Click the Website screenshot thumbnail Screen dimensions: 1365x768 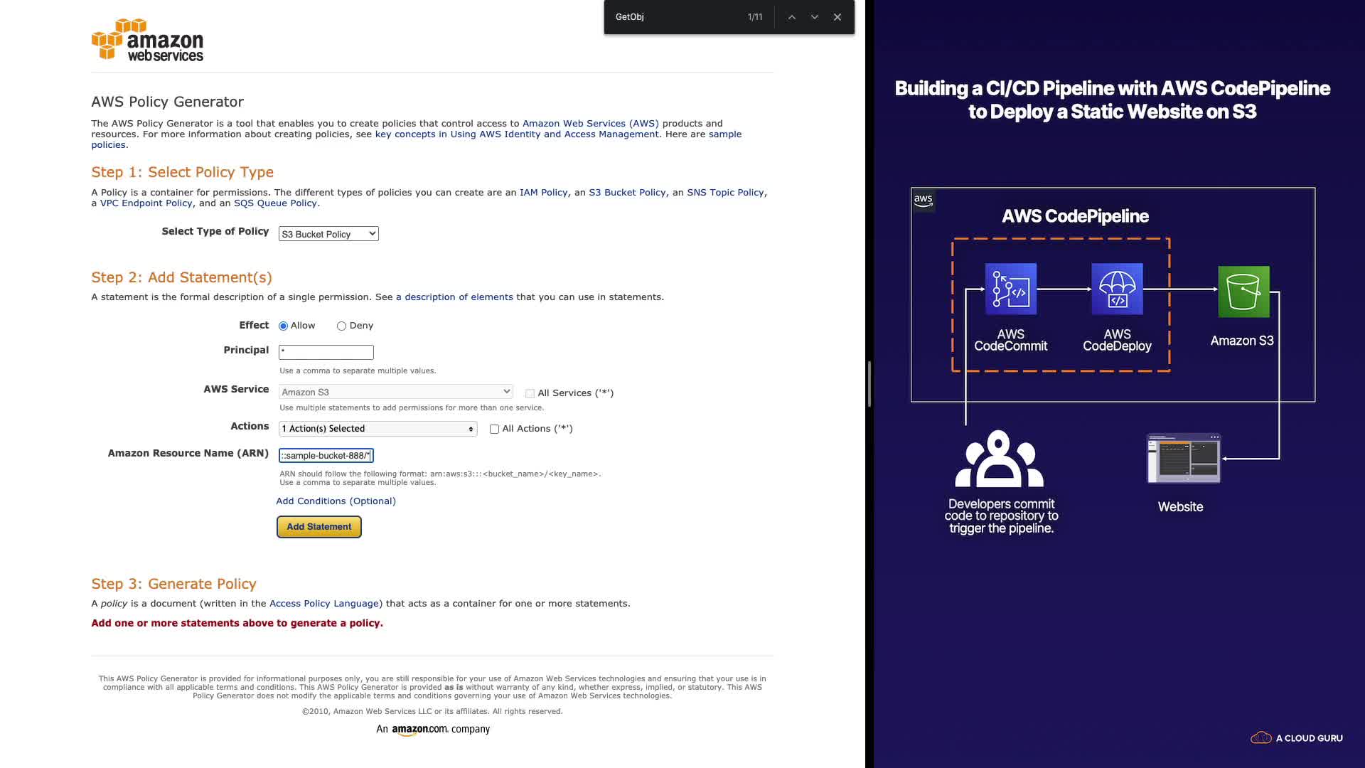pos(1183,459)
